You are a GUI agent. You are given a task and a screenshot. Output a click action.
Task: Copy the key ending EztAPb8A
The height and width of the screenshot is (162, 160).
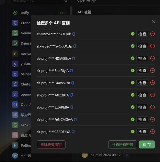(x=72, y=107)
